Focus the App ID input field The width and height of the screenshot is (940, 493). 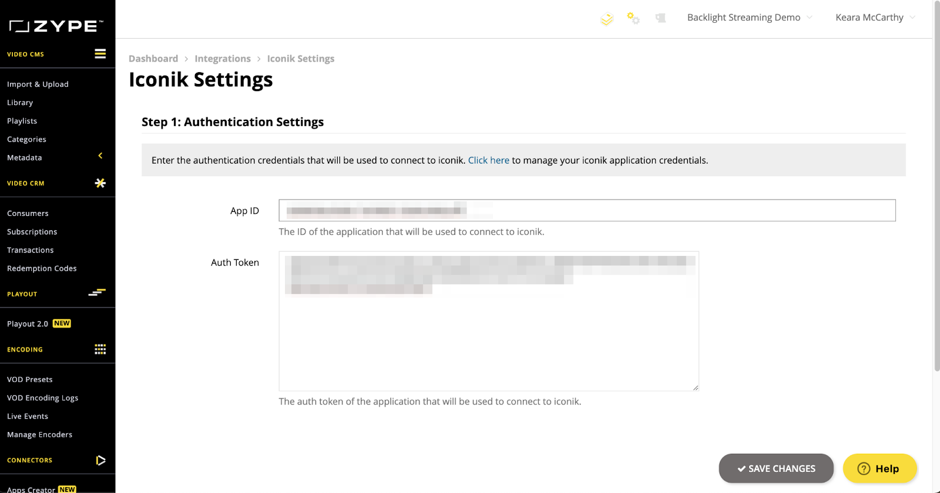point(587,210)
